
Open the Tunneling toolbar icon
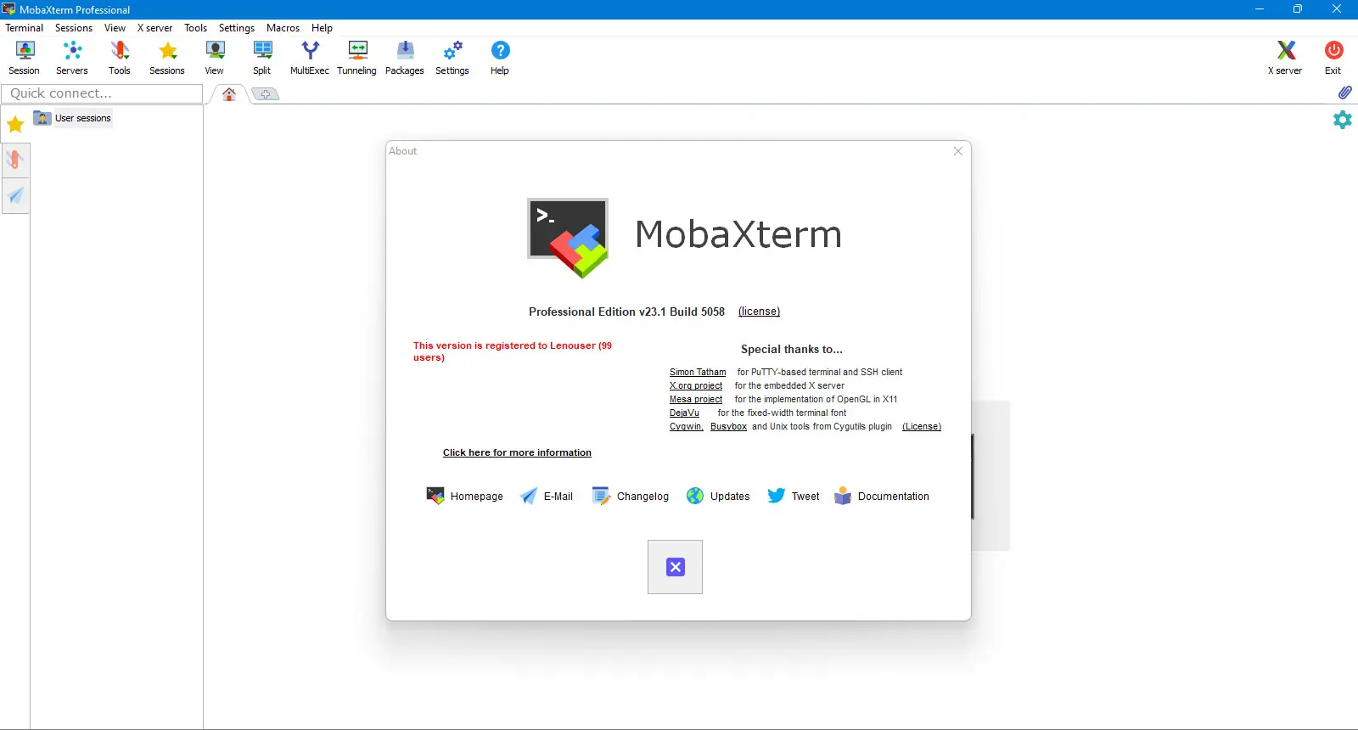[x=357, y=58]
